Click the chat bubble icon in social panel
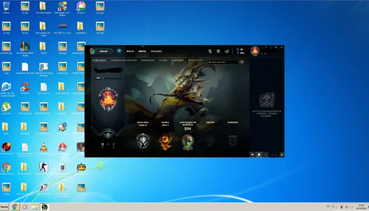Screen dimensions: 369x211 click(252, 155)
